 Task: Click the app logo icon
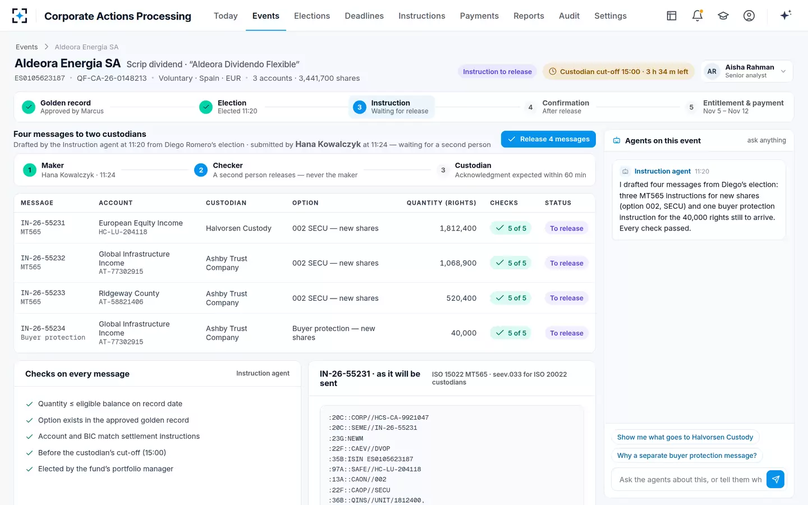click(20, 16)
